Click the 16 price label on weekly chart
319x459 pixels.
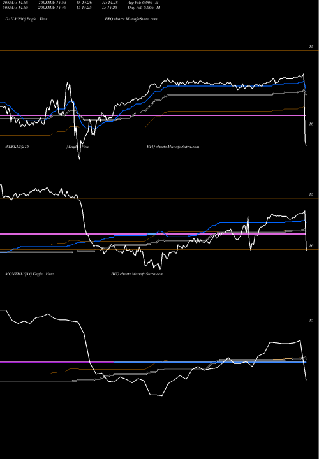pyautogui.click(x=311, y=246)
